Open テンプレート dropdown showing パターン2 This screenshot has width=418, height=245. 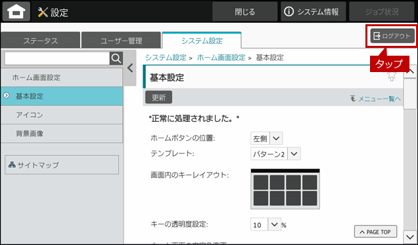click(x=275, y=154)
